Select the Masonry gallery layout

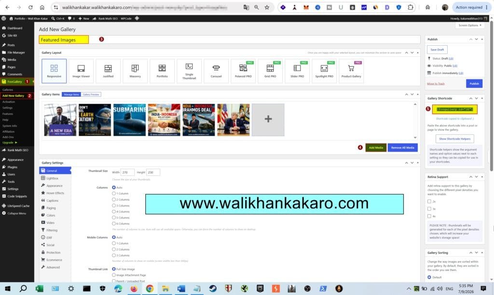click(135, 71)
